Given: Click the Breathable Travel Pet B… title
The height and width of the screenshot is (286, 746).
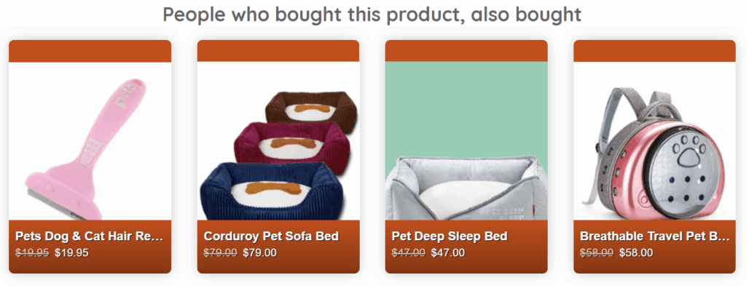Looking at the screenshot, I should pos(655,236).
